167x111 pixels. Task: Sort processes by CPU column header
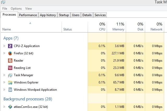coord(97,27)
